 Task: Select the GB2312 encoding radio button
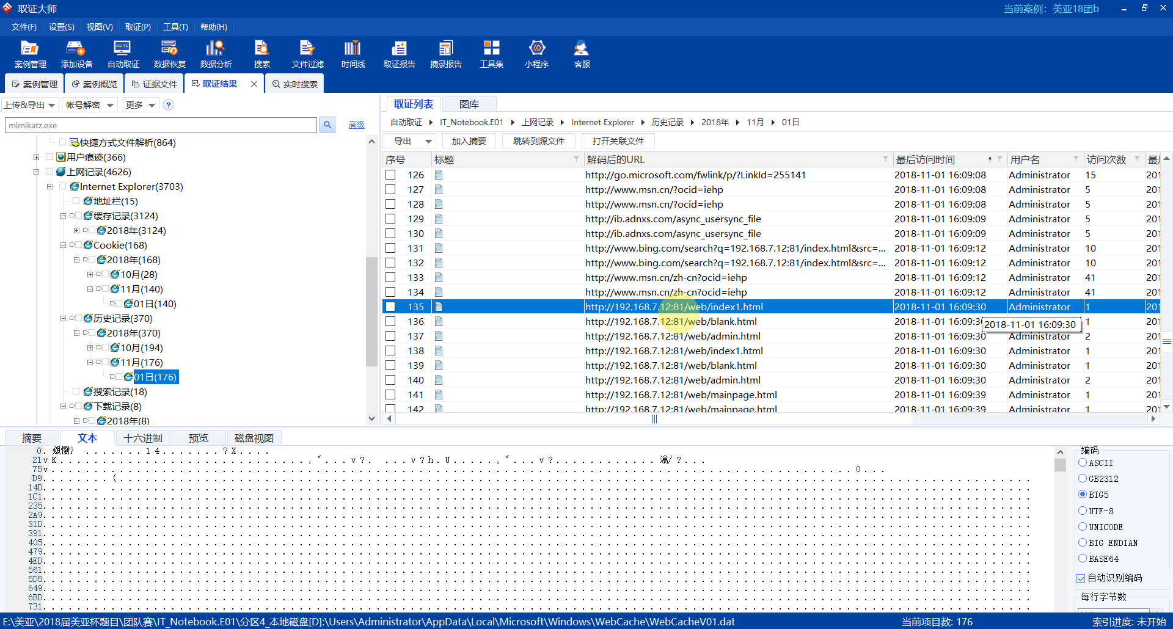(1083, 479)
